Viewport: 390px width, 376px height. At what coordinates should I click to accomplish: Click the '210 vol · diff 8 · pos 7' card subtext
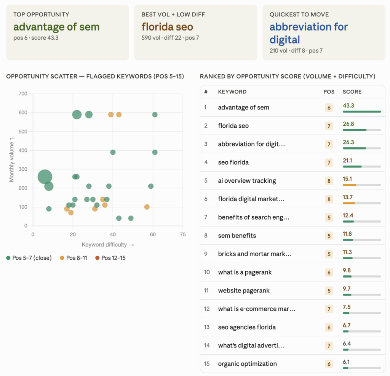click(x=296, y=51)
